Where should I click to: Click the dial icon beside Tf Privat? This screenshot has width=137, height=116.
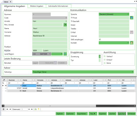pyautogui.click(x=132, y=18)
